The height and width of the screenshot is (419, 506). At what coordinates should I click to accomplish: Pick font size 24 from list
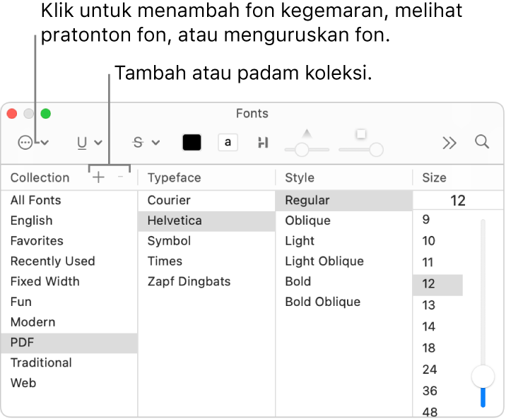coord(438,370)
